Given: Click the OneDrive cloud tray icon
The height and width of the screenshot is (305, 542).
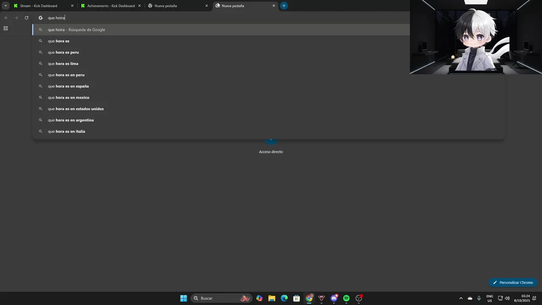Looking at the screenshot, I should pyautogui.click(x=470, y=298).
